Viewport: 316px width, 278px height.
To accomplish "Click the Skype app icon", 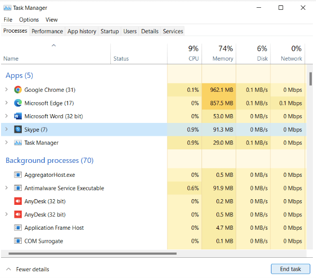I will 18,129.
